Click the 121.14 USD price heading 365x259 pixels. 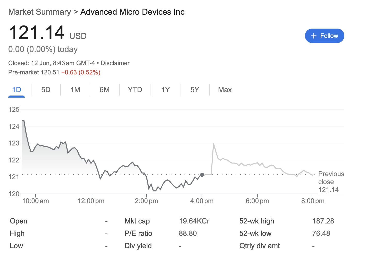(x=48, y=33)
